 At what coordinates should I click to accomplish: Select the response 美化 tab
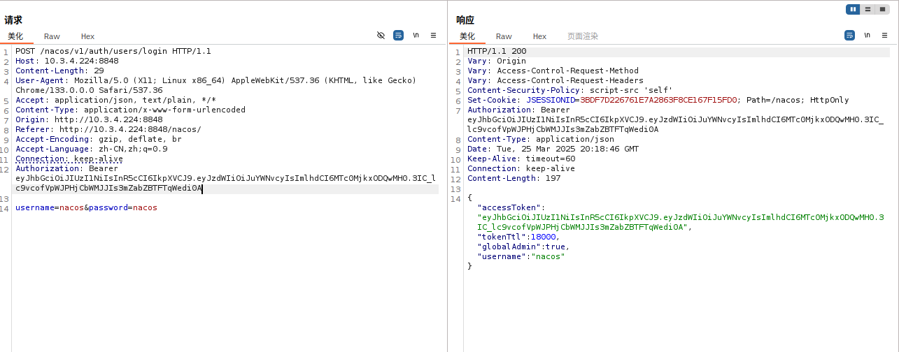pyautogui.click(x=467, y=36)
